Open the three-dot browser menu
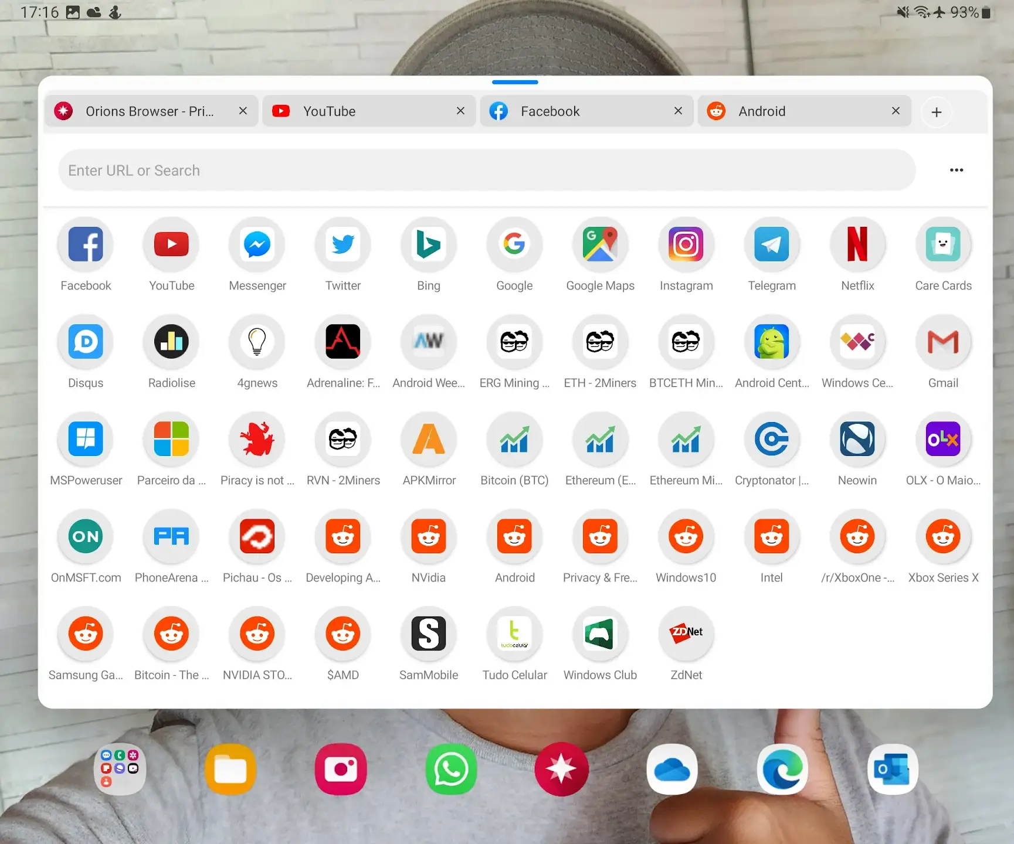This screenshot has height=844, width=1014. (x=956, y=170)
